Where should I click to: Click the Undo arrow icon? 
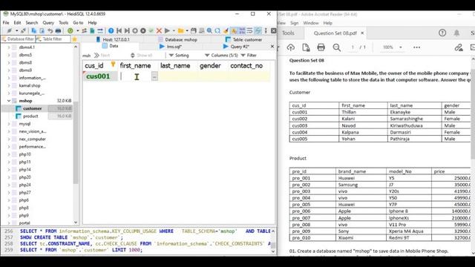50,30
